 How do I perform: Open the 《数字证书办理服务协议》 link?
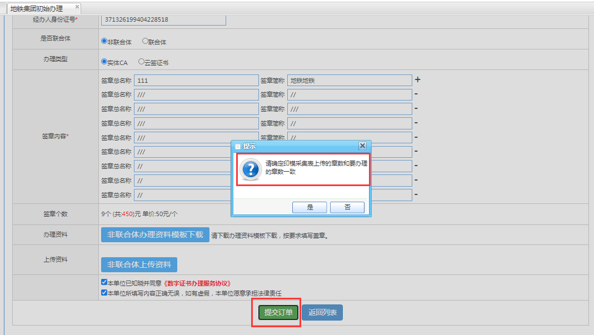[x=197, y=283]
